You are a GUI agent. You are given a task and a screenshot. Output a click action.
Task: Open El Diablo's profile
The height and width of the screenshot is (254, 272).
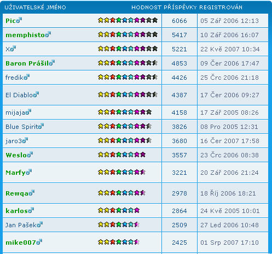coord(19,95)
